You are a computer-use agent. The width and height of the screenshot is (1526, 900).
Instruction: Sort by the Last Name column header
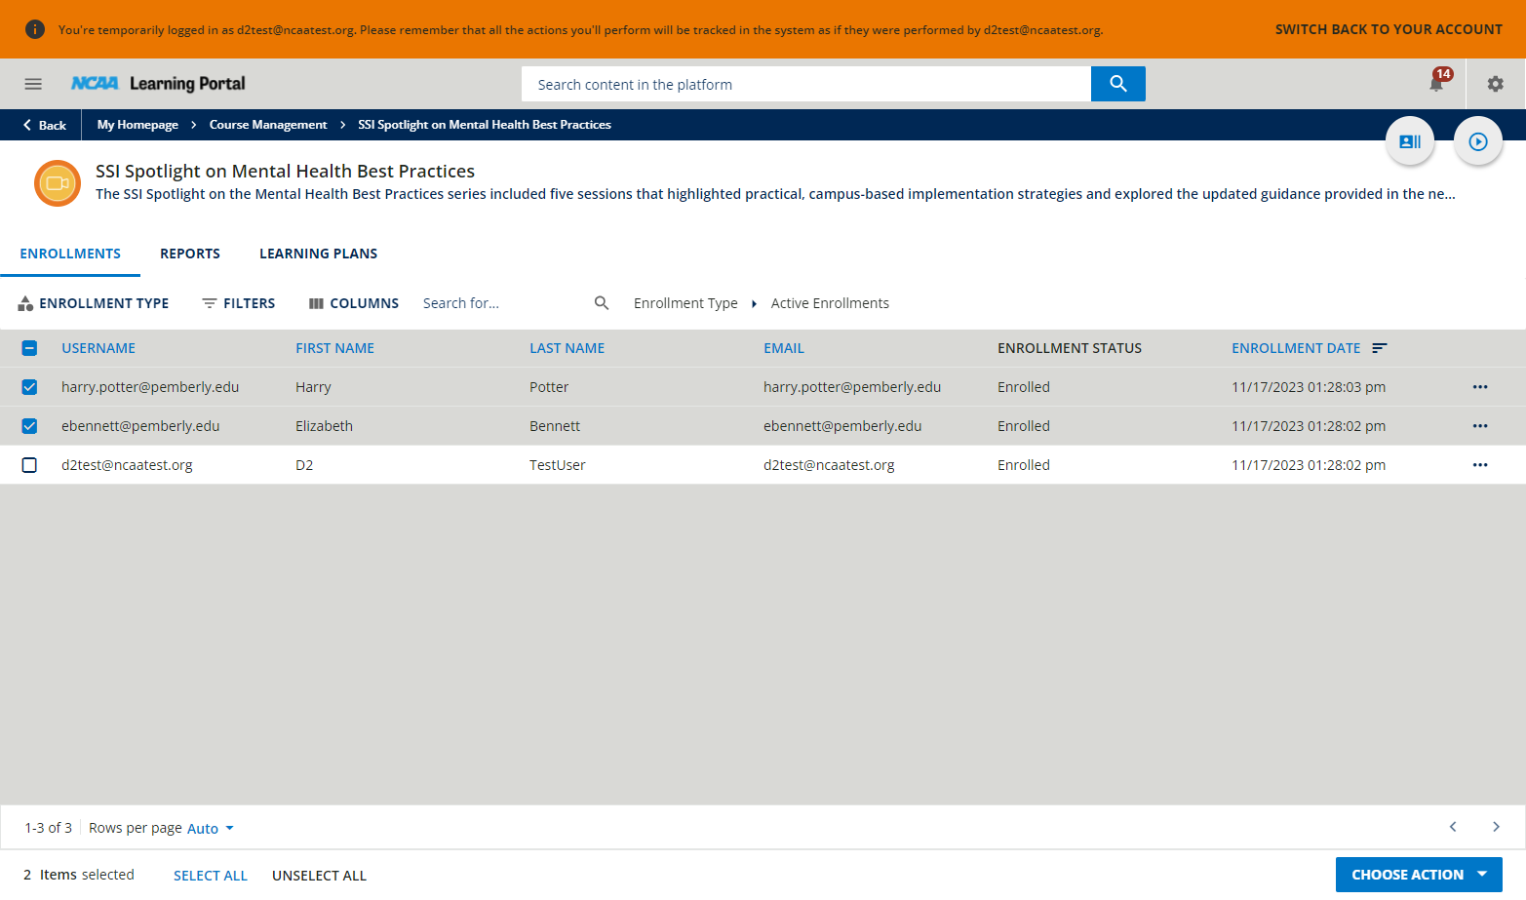coord(567,348)
